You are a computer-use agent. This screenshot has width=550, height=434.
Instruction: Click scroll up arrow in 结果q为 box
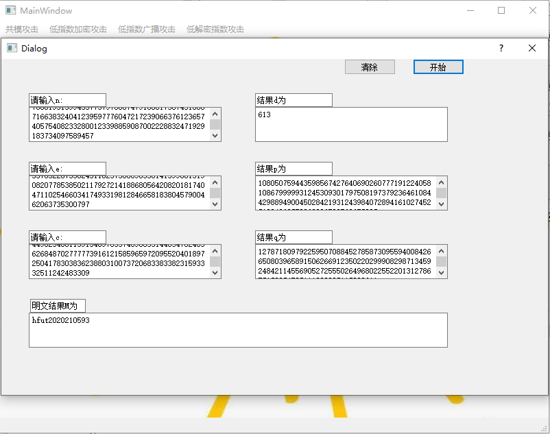(441, 251)
